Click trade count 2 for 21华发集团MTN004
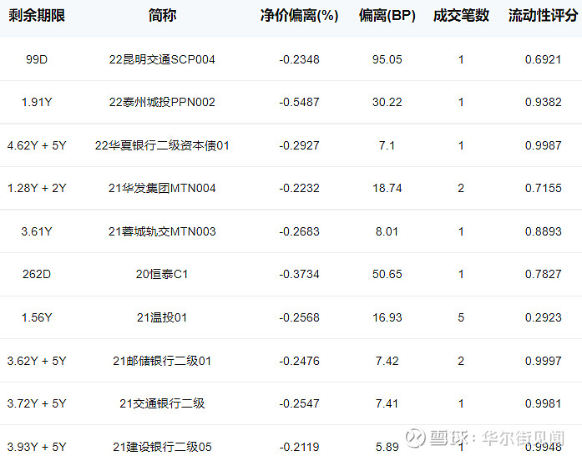 pyautogui.click(x=461, y=188)
